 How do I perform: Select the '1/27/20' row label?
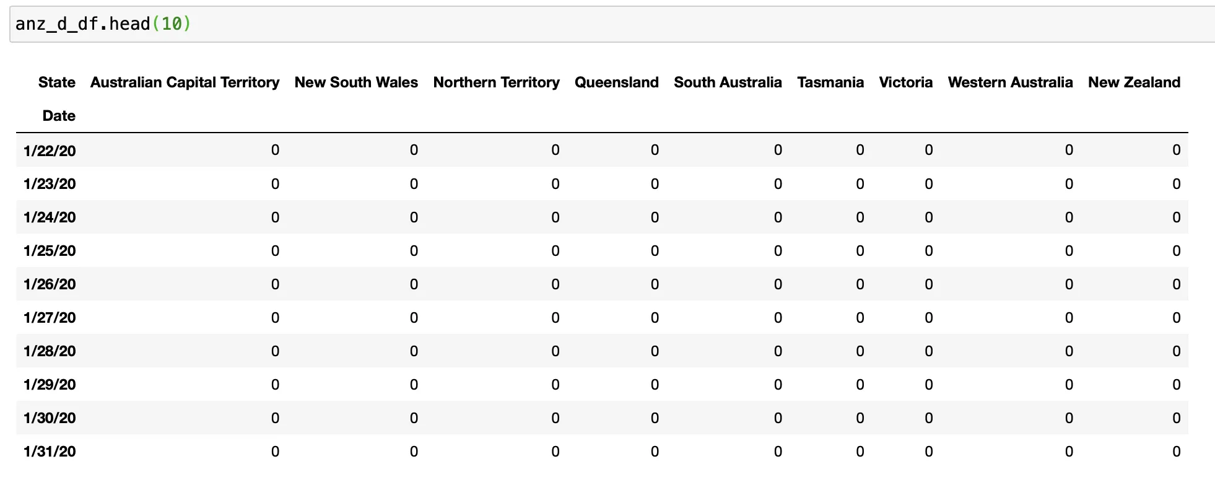(50, 318)
